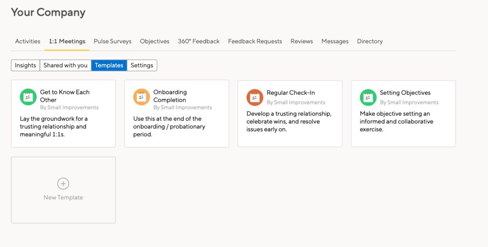Open the 360° Feedback tab
Image resolution: width=488 pixels, height=247 pixels.
point(199,41)
